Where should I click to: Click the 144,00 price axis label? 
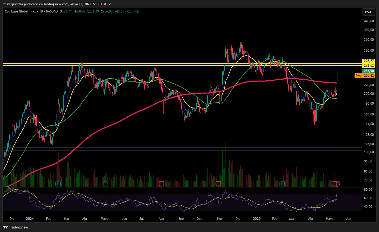click(369, 124)
